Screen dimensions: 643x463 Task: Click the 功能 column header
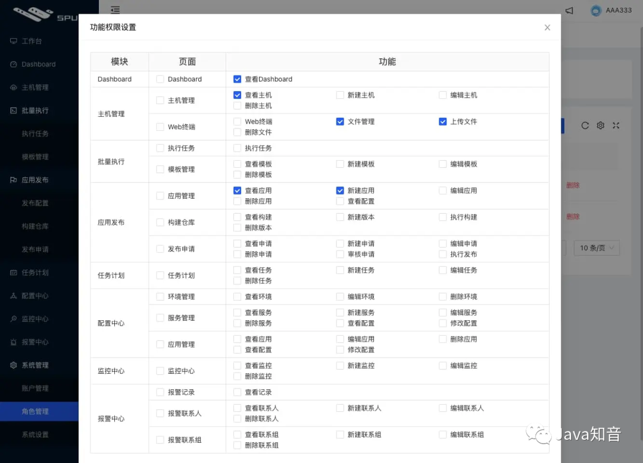pyautogui.click(x=387, y=61)
